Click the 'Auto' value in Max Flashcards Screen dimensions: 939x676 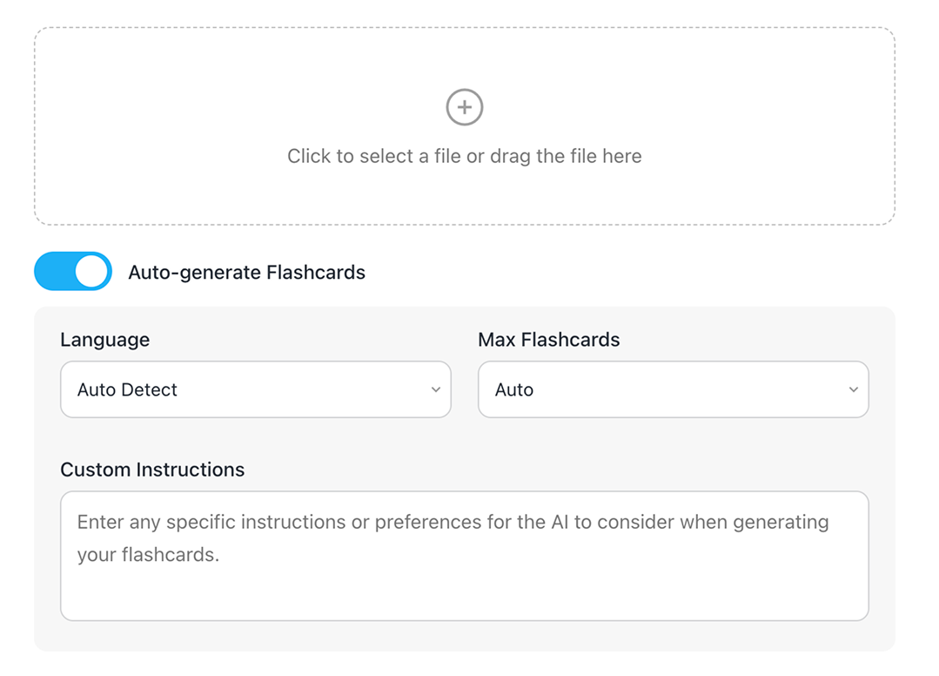coord(514,390)
